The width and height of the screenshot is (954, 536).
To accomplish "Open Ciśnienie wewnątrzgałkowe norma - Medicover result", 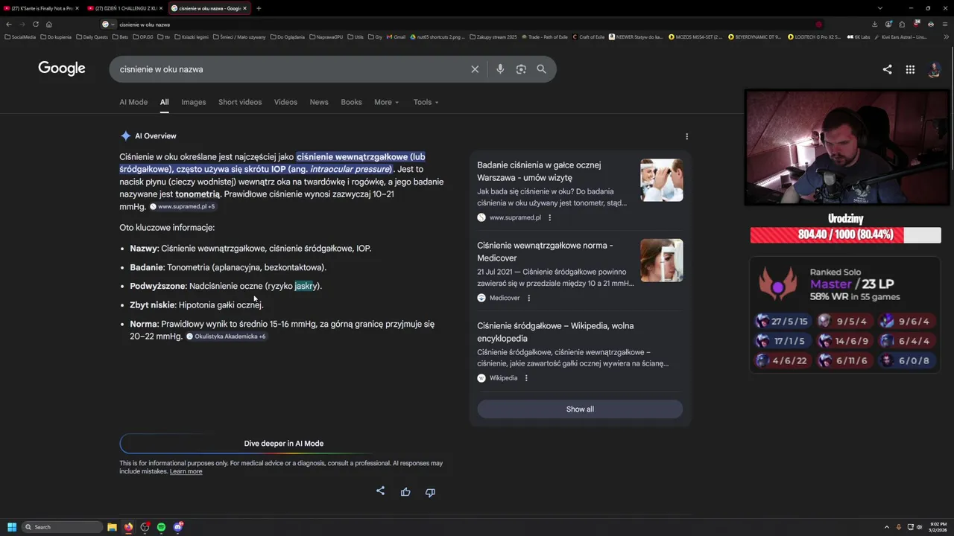I will [x=545, y=252].
